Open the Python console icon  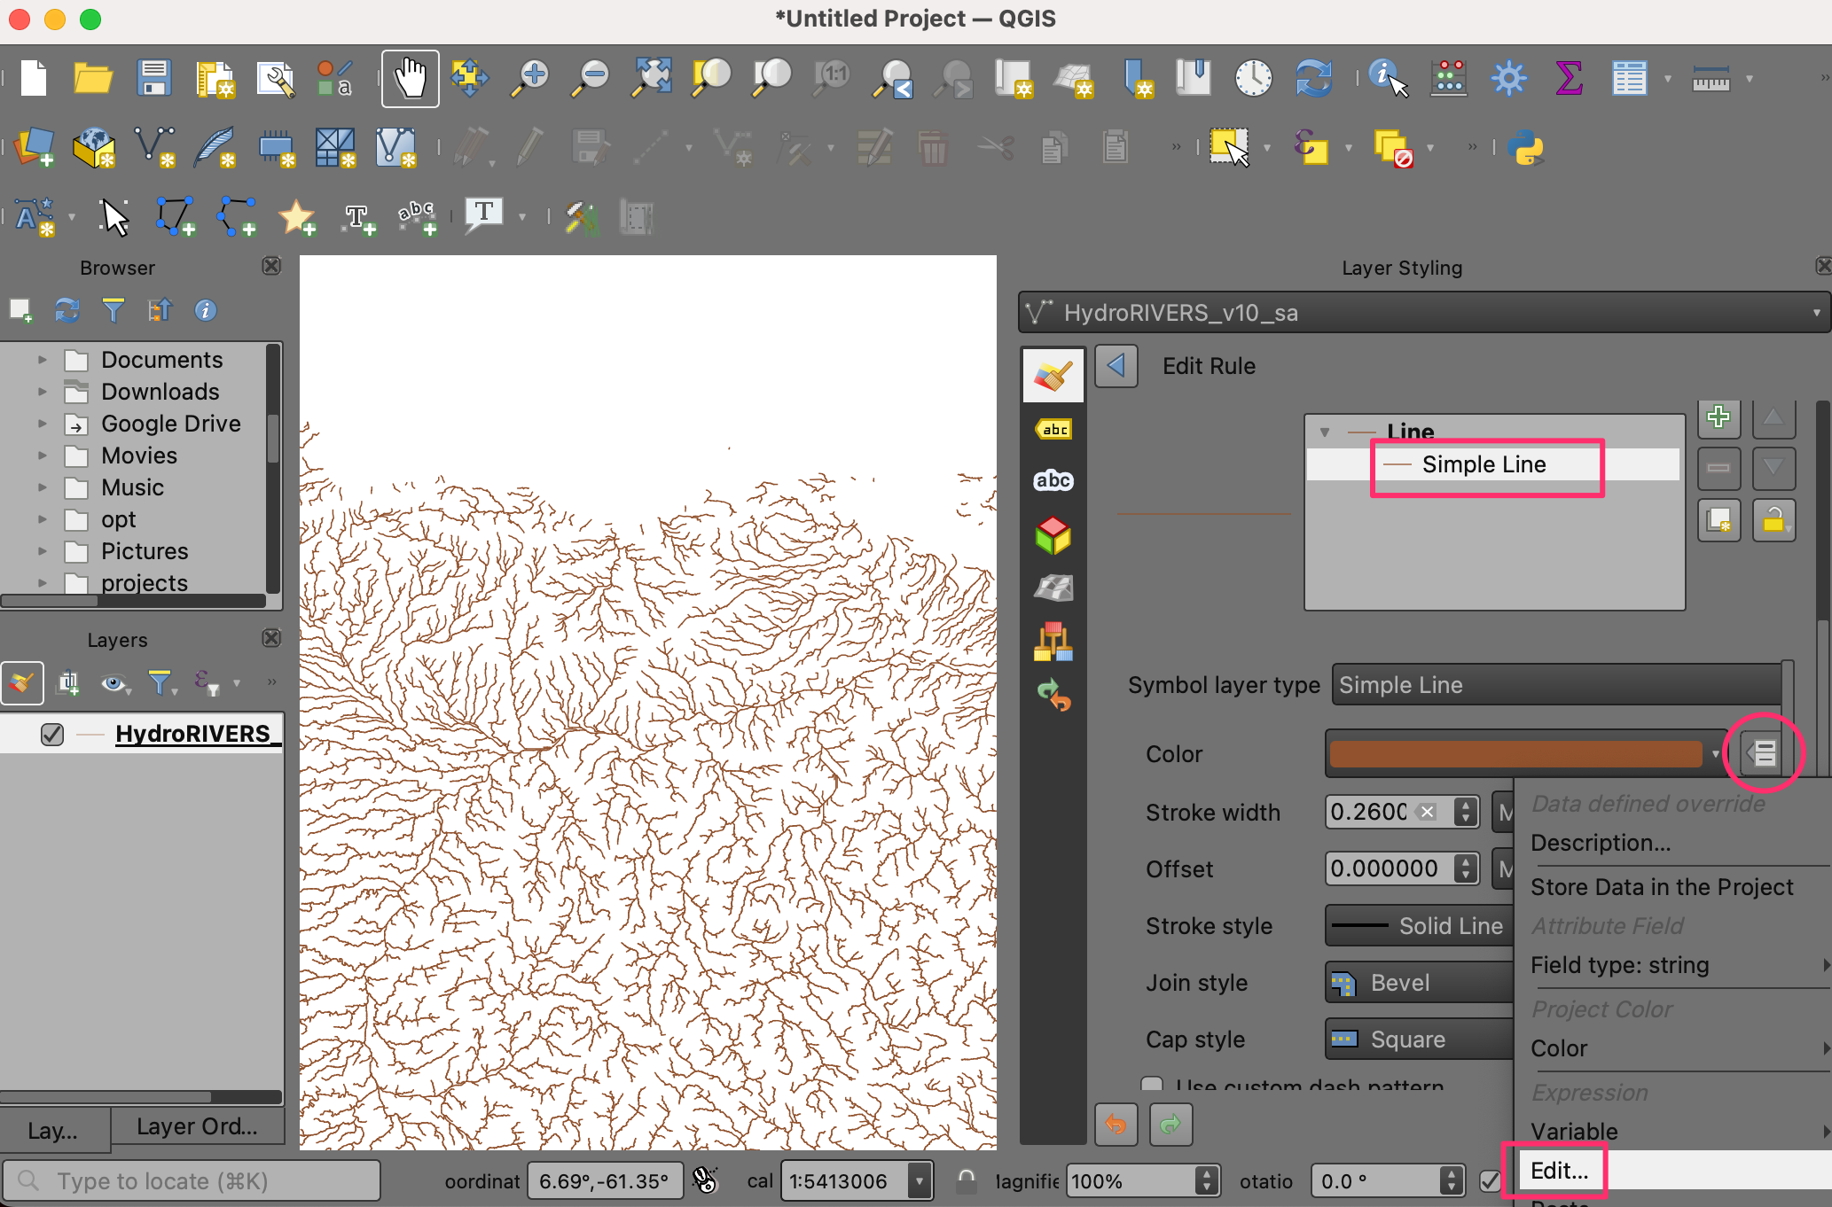click(x=1525, y=147)
